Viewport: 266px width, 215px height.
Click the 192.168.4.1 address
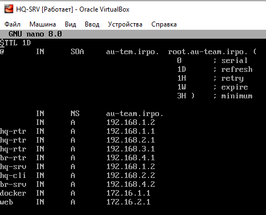pos(131,158)
